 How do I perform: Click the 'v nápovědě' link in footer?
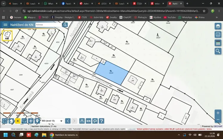point(131,129)
